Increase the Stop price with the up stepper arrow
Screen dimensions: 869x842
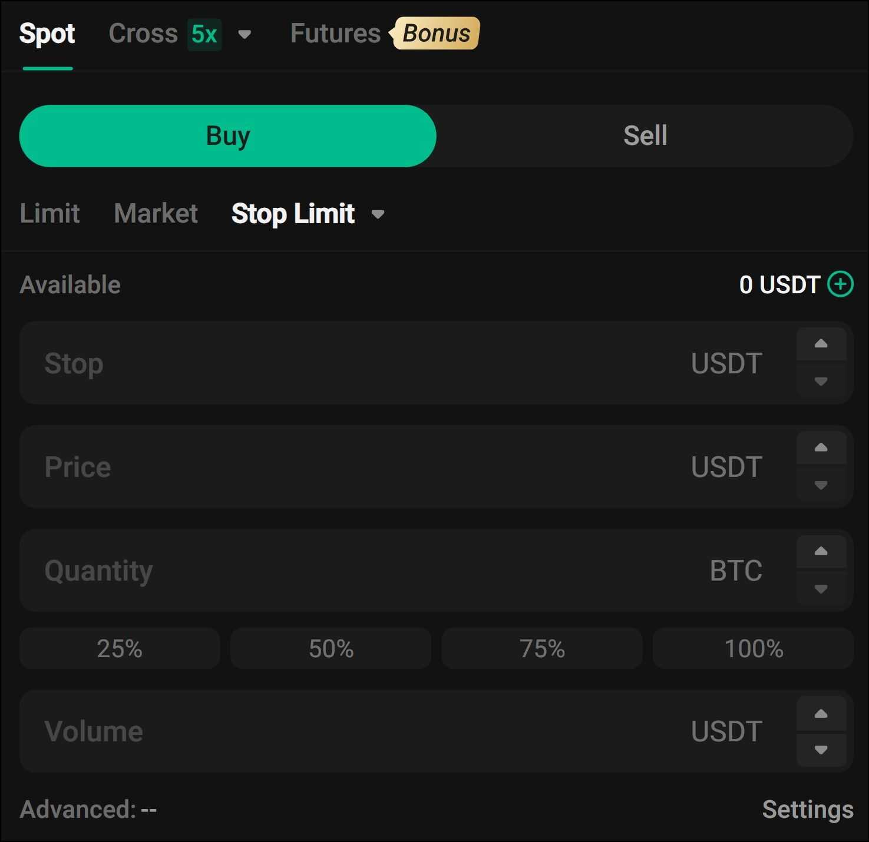(x=821, y=344)
